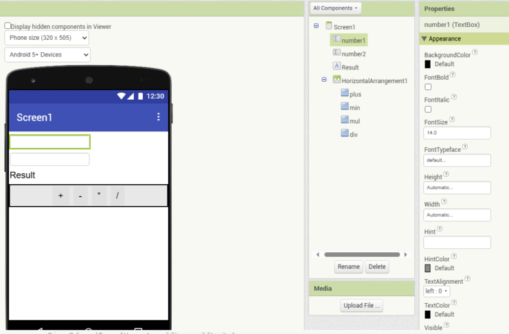Screen dimensions: 509x334
Task: Click the Upload File button
Action: (361, 306)
